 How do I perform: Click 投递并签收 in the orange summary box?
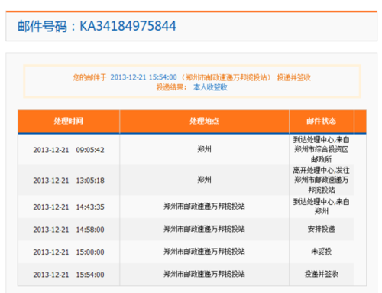[293, 77]
